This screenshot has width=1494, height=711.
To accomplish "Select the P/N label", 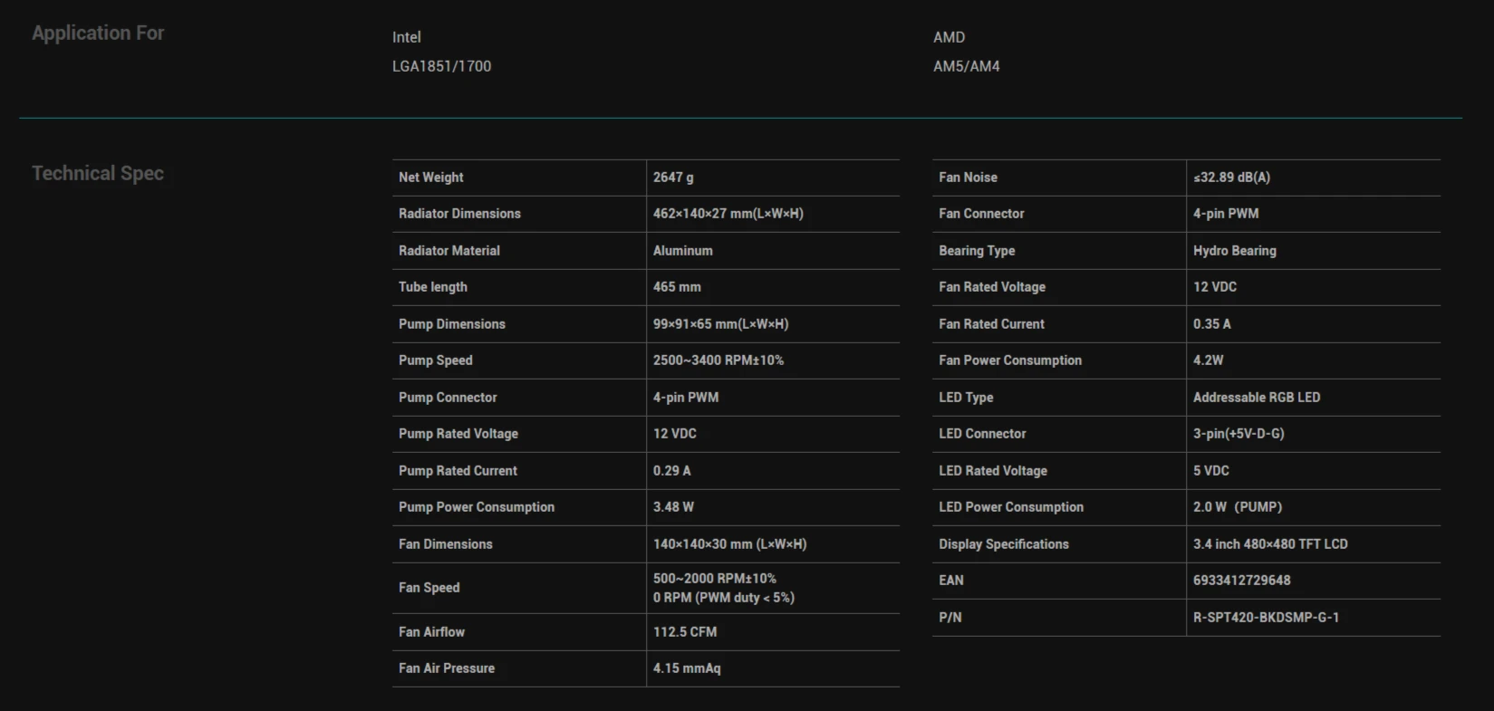I will 950,618.
